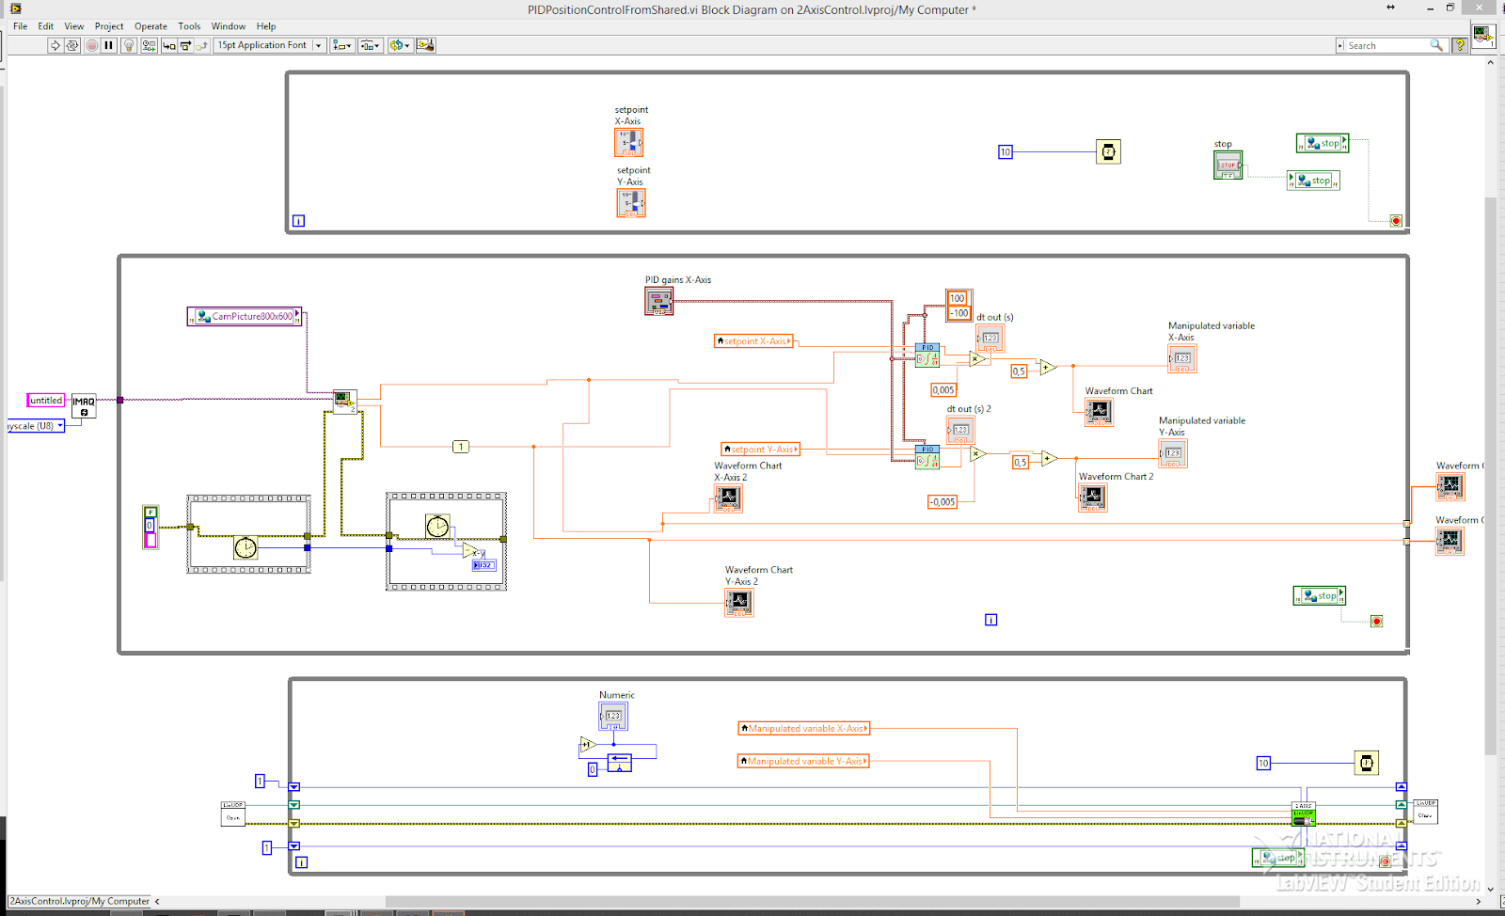Screen dimensions: 1505x916
Task: Toggle Retain Wire Values button
Action: click(150, 45)
